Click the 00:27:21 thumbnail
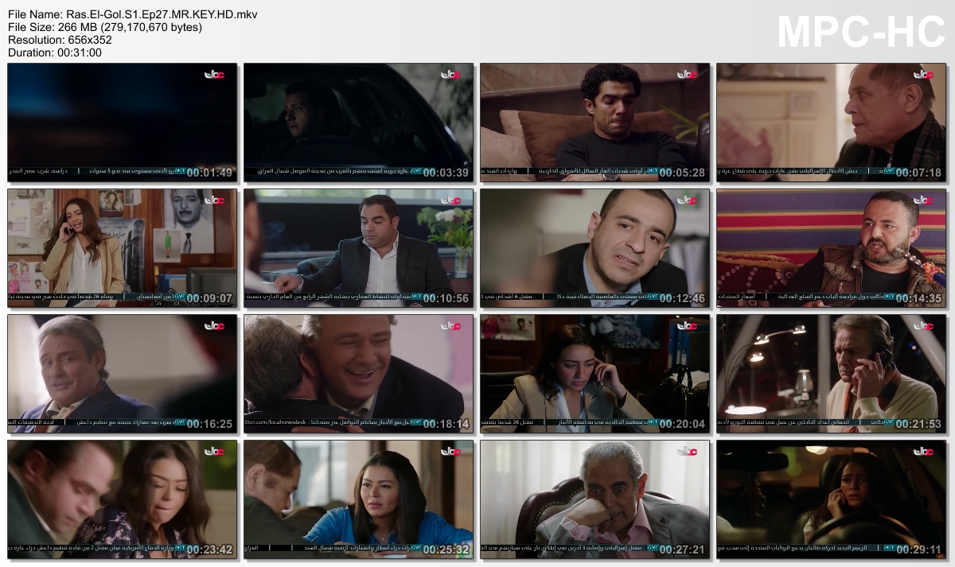Image resolution: width=955 pixels, height=567 pixels. [x=594, y=499]
